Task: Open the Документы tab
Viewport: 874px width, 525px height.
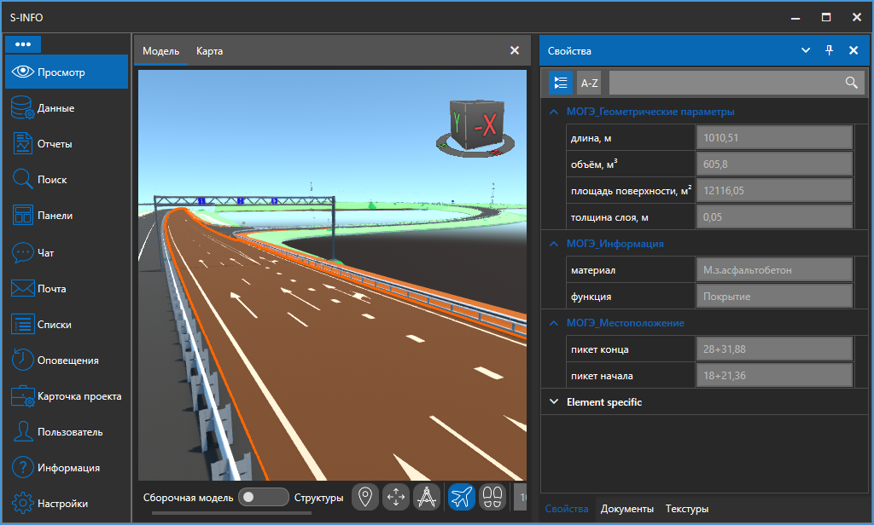Action: coord(626,509)
